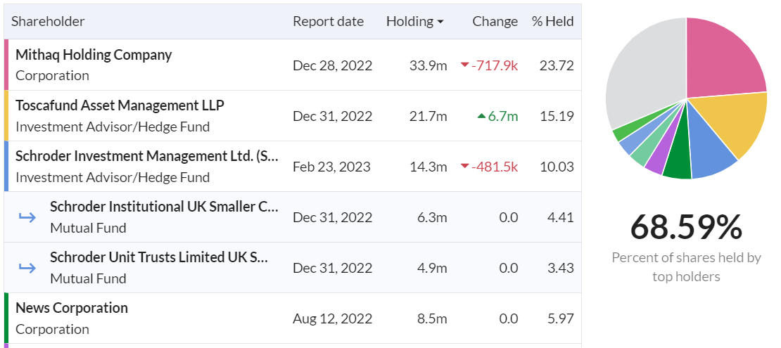Click the Feb 23, 2023 report date

(331, 167)
